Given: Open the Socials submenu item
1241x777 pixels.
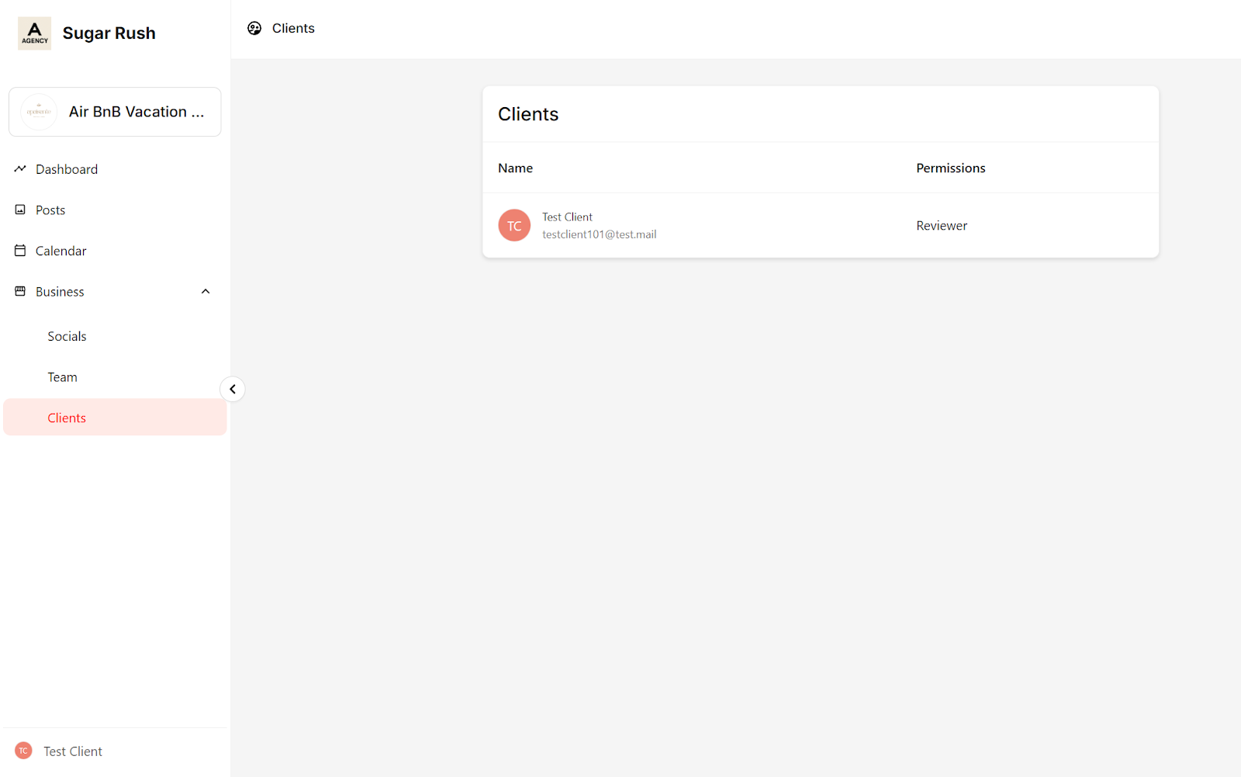Looking at the screenshot, I should point(67,336).
